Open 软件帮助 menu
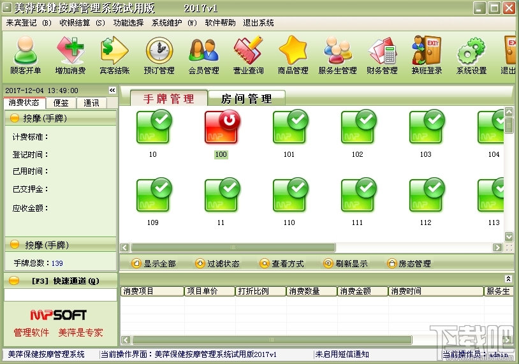 click(x=220, y=23)
